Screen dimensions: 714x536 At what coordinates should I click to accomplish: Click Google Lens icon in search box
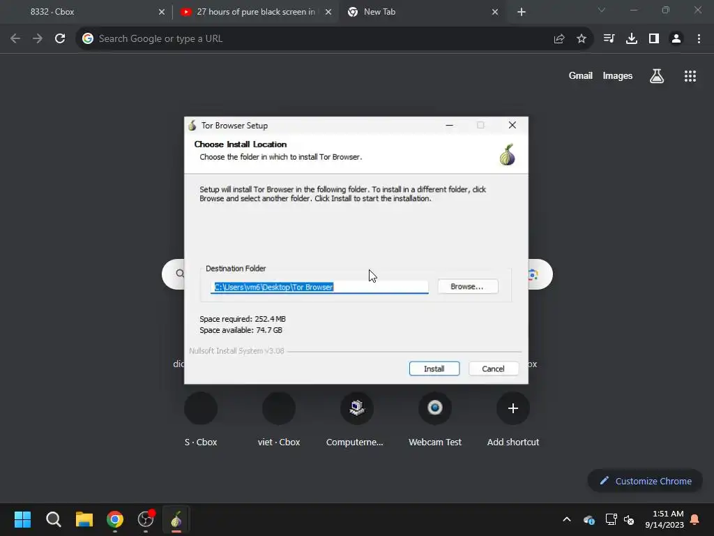533,274
